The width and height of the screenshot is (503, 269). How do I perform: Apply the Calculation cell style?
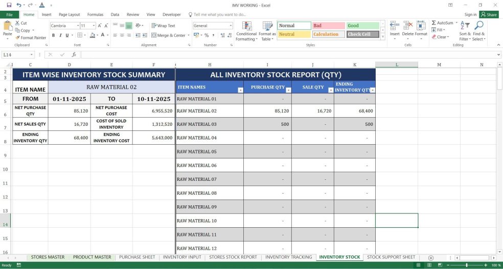tap(329, 34)
